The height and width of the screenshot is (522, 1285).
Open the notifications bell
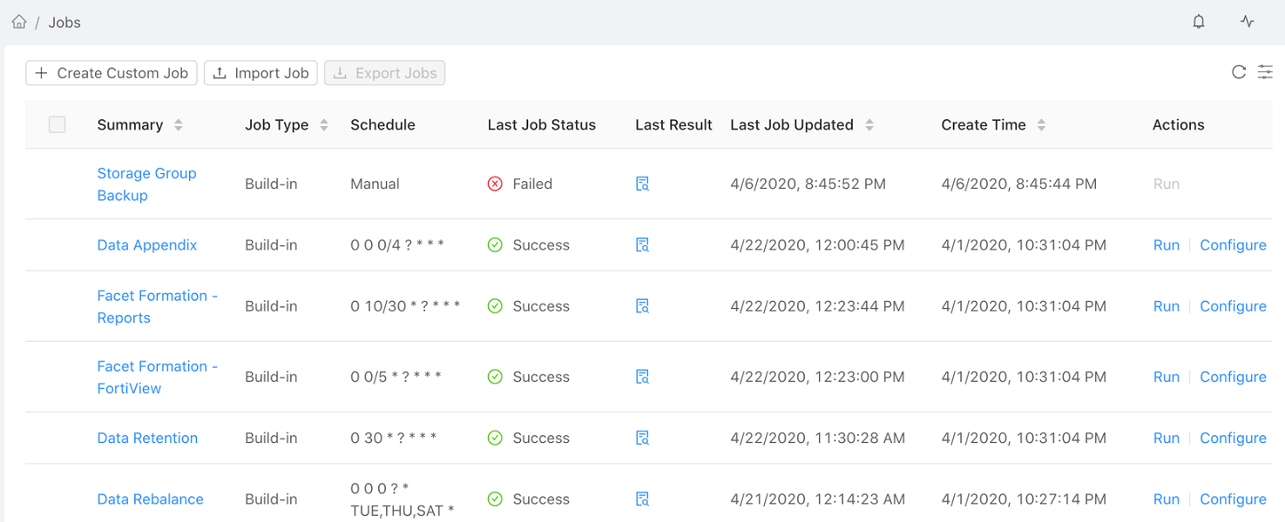pos(1199,22)
